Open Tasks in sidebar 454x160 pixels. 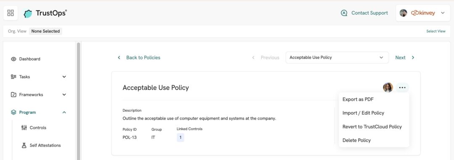tap(25, 77)
